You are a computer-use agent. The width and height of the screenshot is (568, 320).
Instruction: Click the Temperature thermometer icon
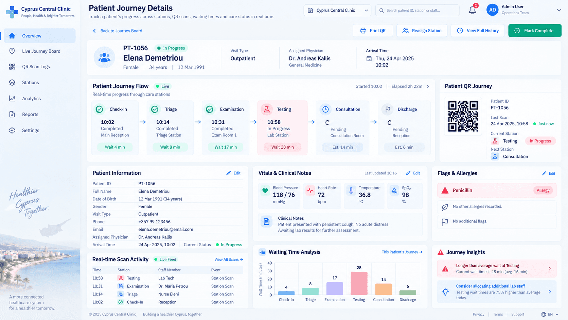tap(351, 191)
